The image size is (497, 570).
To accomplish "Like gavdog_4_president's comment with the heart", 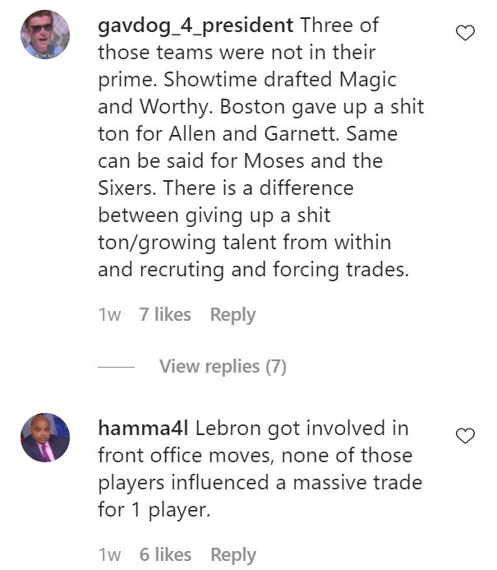I will 465,33.
